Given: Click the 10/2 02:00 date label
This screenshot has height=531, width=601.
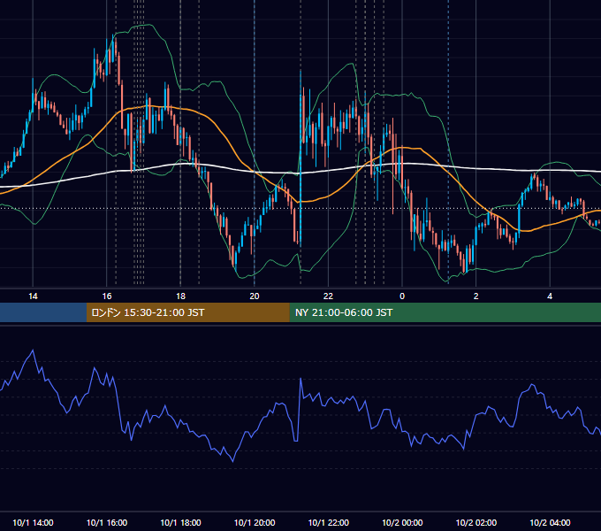Looking at the screenshot, I should (476, 522).
